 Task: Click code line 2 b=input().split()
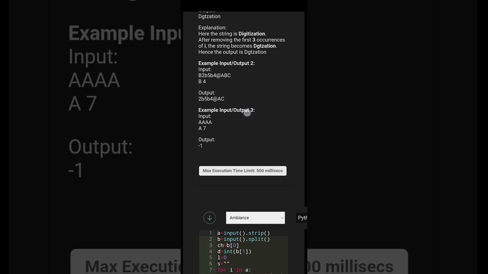coord(244,239)
